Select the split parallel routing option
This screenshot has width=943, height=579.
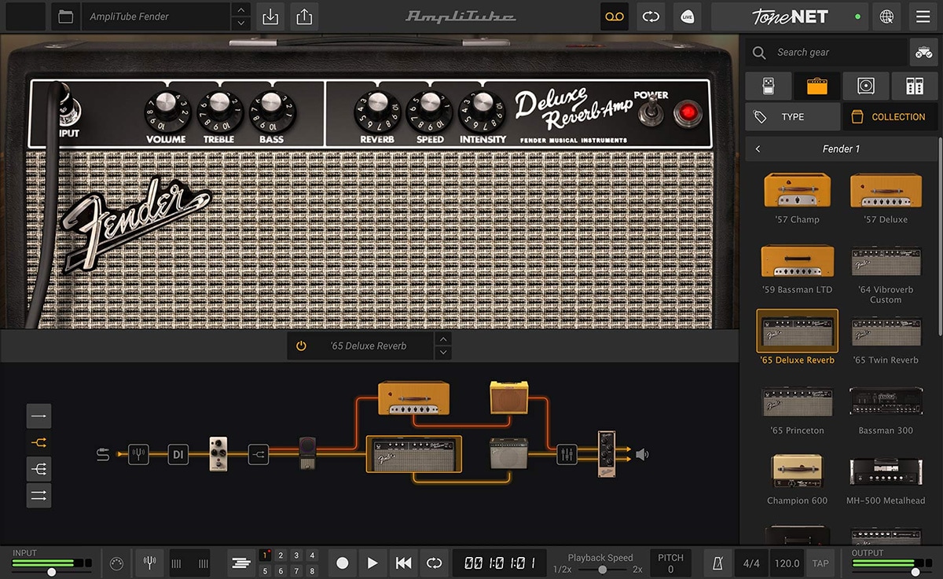point(39,442)
